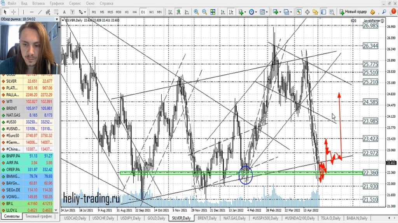Enable the W1 weekly timeframe
398x223 pixels.
[x=151, y=12]
